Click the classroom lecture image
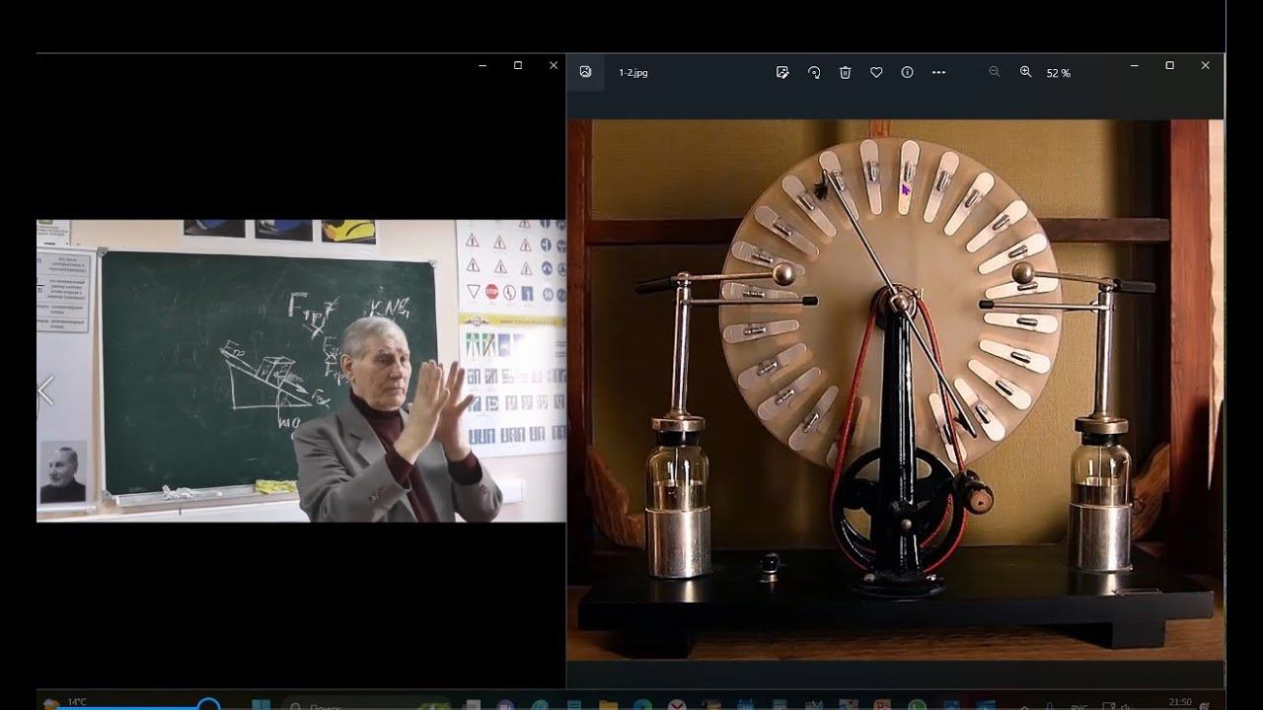Viewport: 1263px width, 710px height. point(301,371)
